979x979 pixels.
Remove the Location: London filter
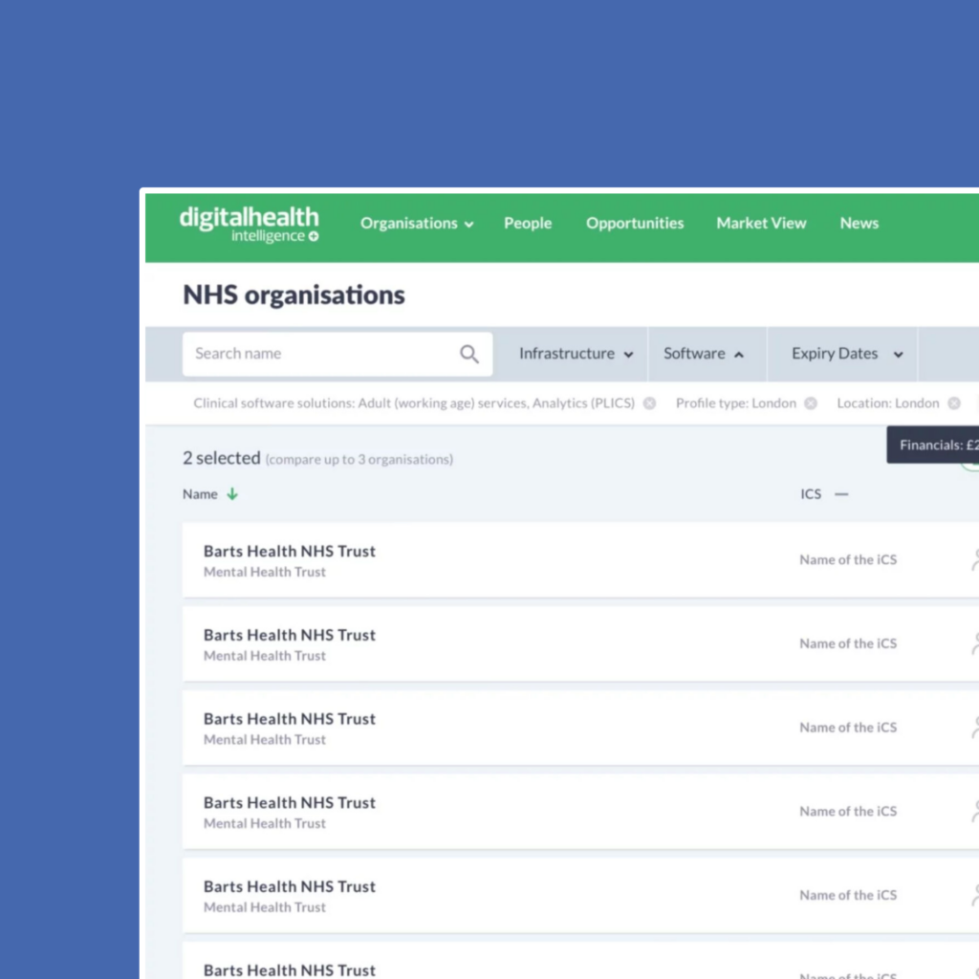click(x=953, y=403)
